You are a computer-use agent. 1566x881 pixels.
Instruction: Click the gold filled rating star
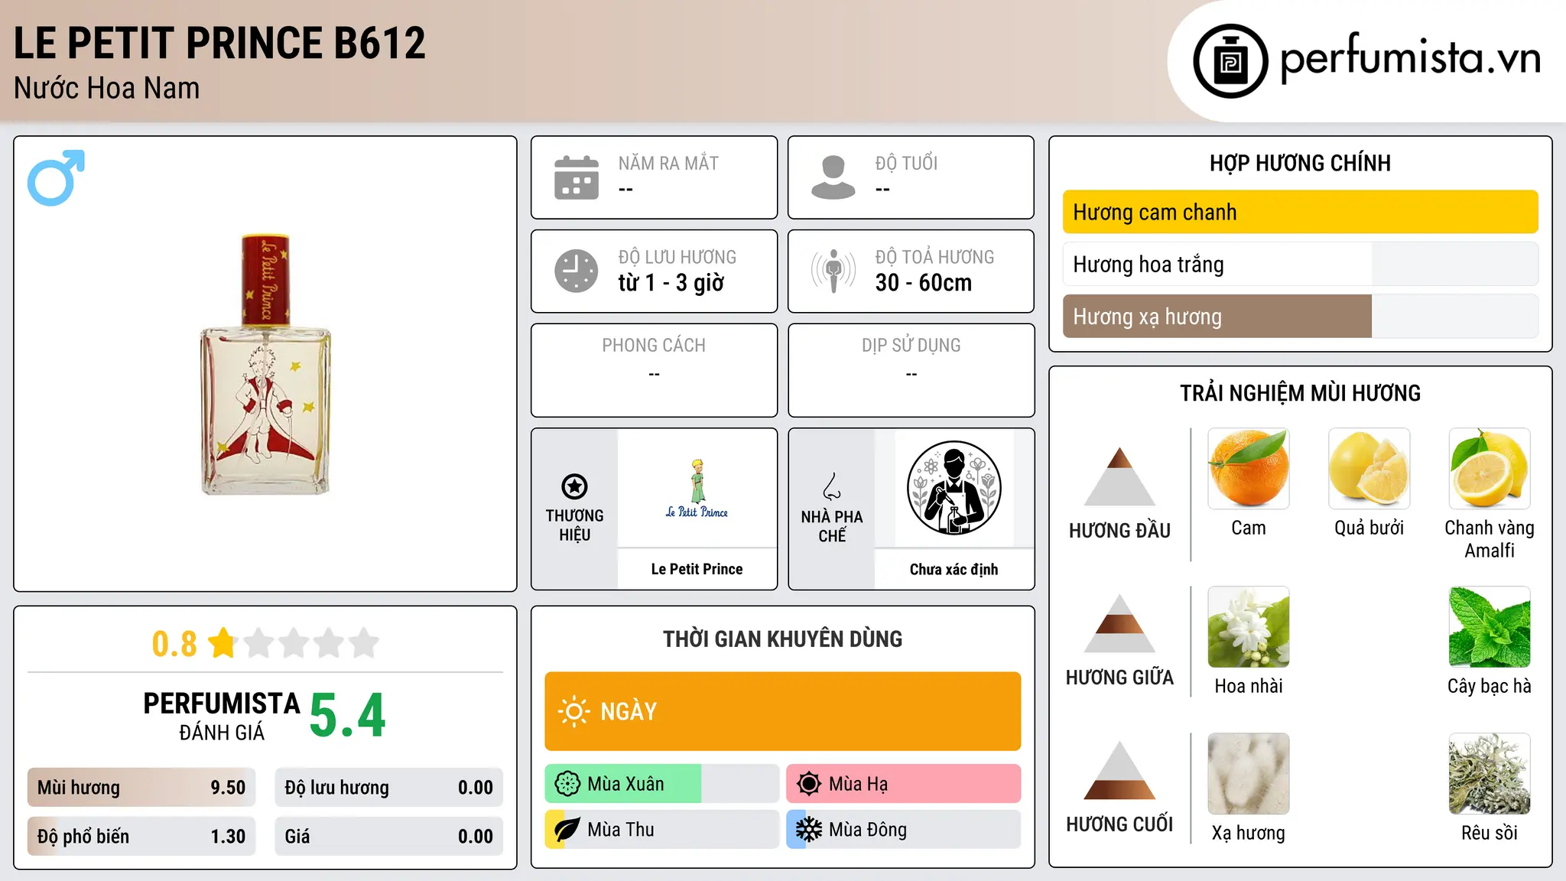223,642
